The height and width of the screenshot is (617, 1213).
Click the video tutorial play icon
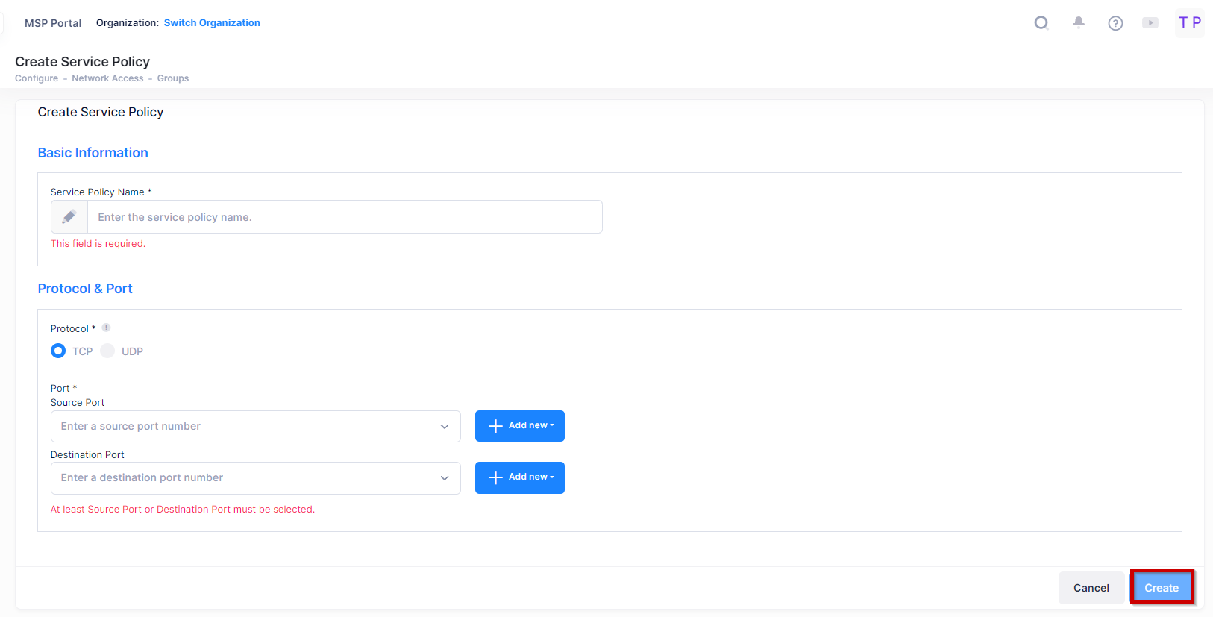coord(1150,23)
